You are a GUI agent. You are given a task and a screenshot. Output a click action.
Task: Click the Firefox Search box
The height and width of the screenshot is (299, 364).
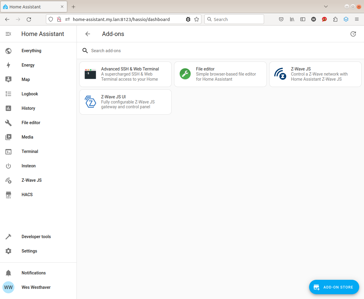point(234,19)
